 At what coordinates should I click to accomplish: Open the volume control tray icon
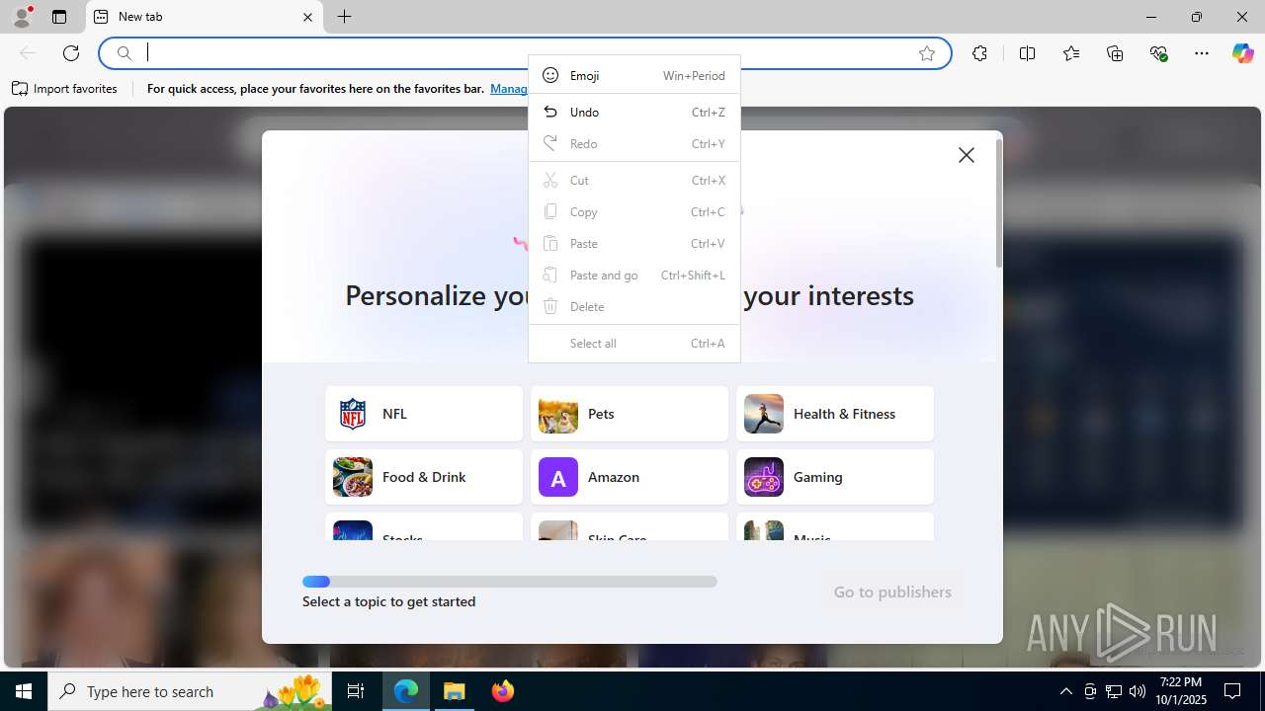[1138, 691]
